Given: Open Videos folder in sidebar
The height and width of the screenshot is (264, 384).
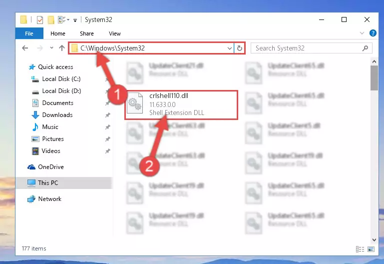Looking at the screenshot, I should (x=51, y=151).
